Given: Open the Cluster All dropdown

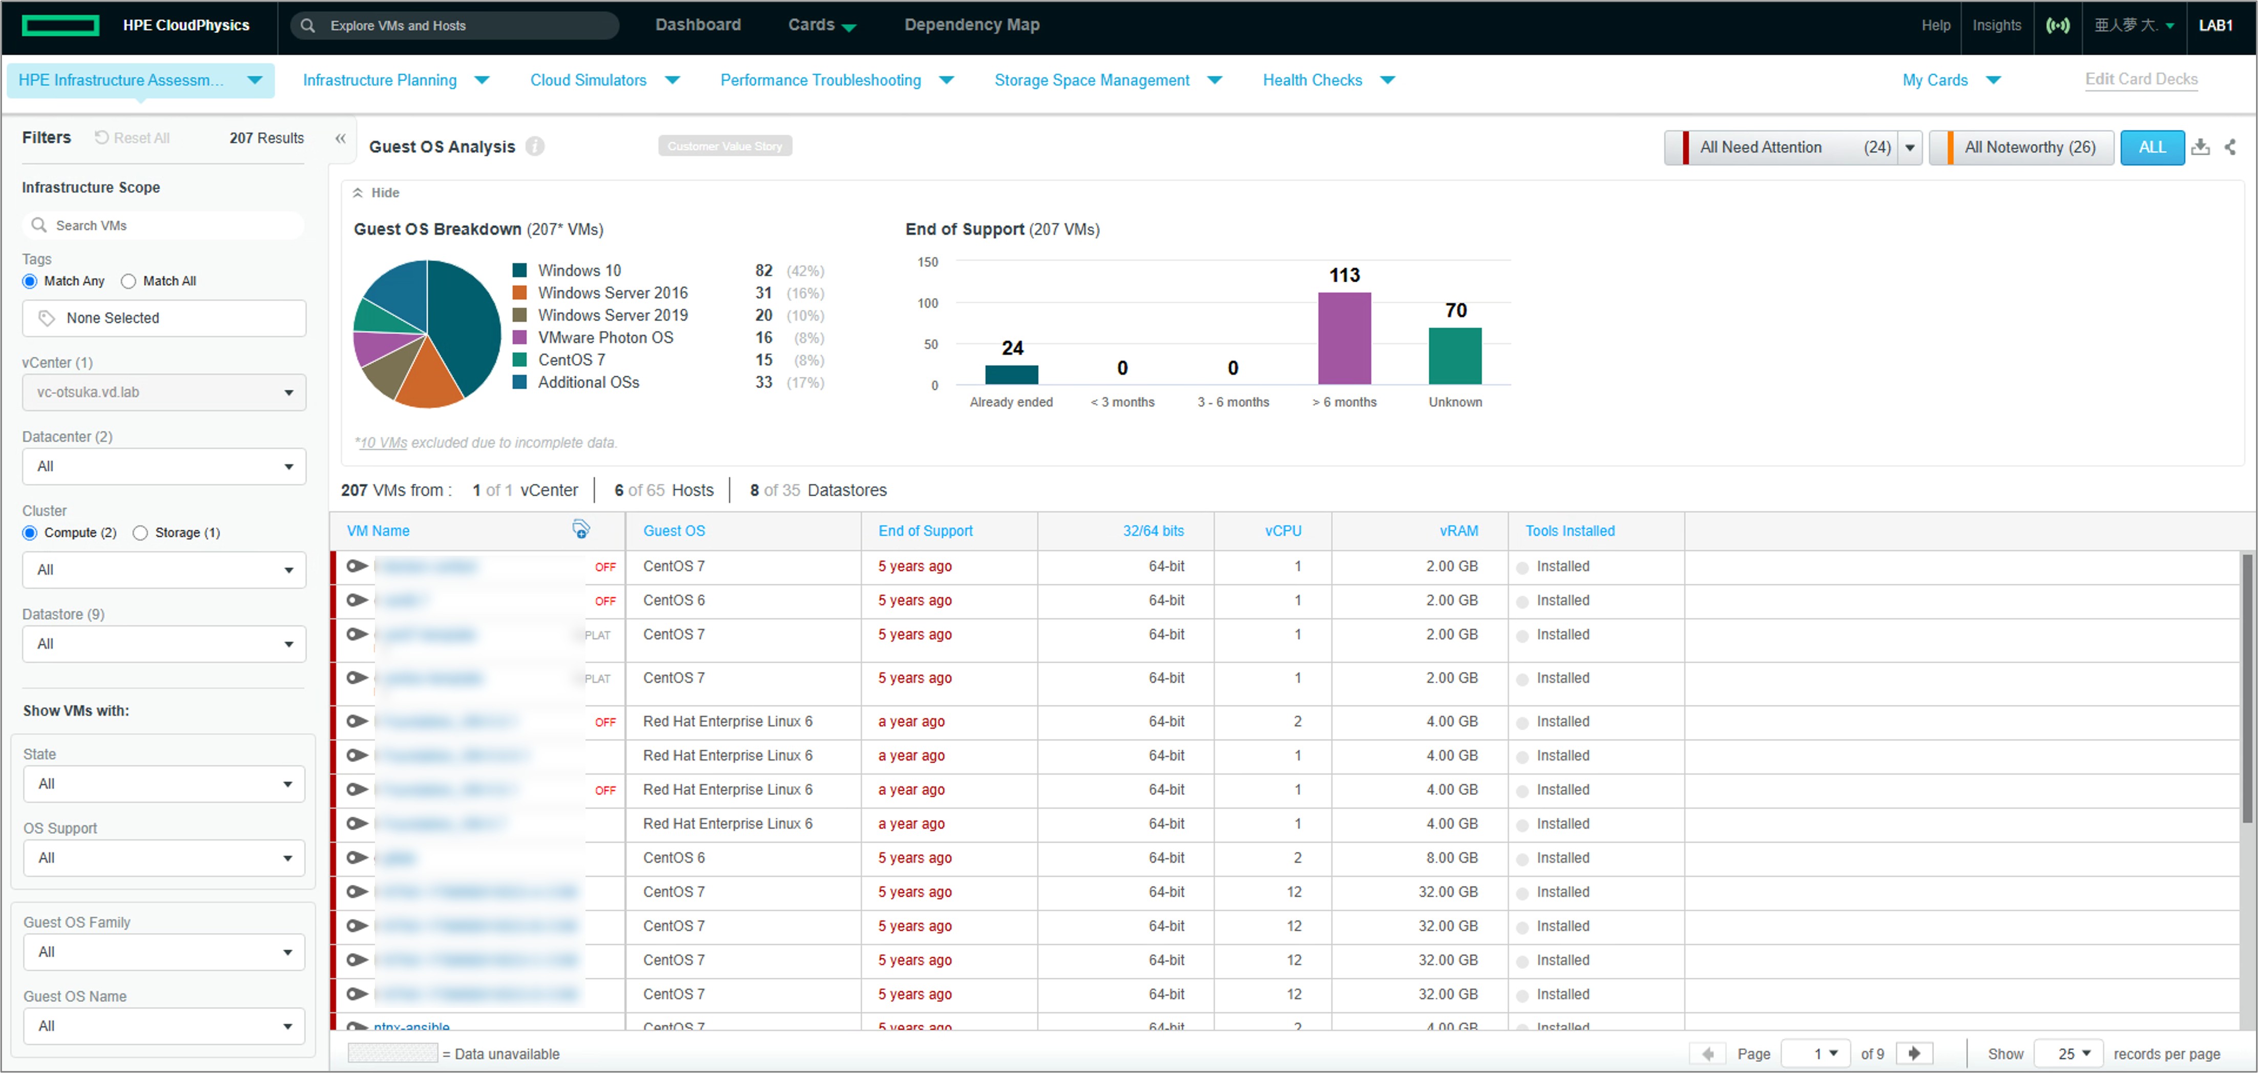Looking at the screenshot, I should (164, 570).
